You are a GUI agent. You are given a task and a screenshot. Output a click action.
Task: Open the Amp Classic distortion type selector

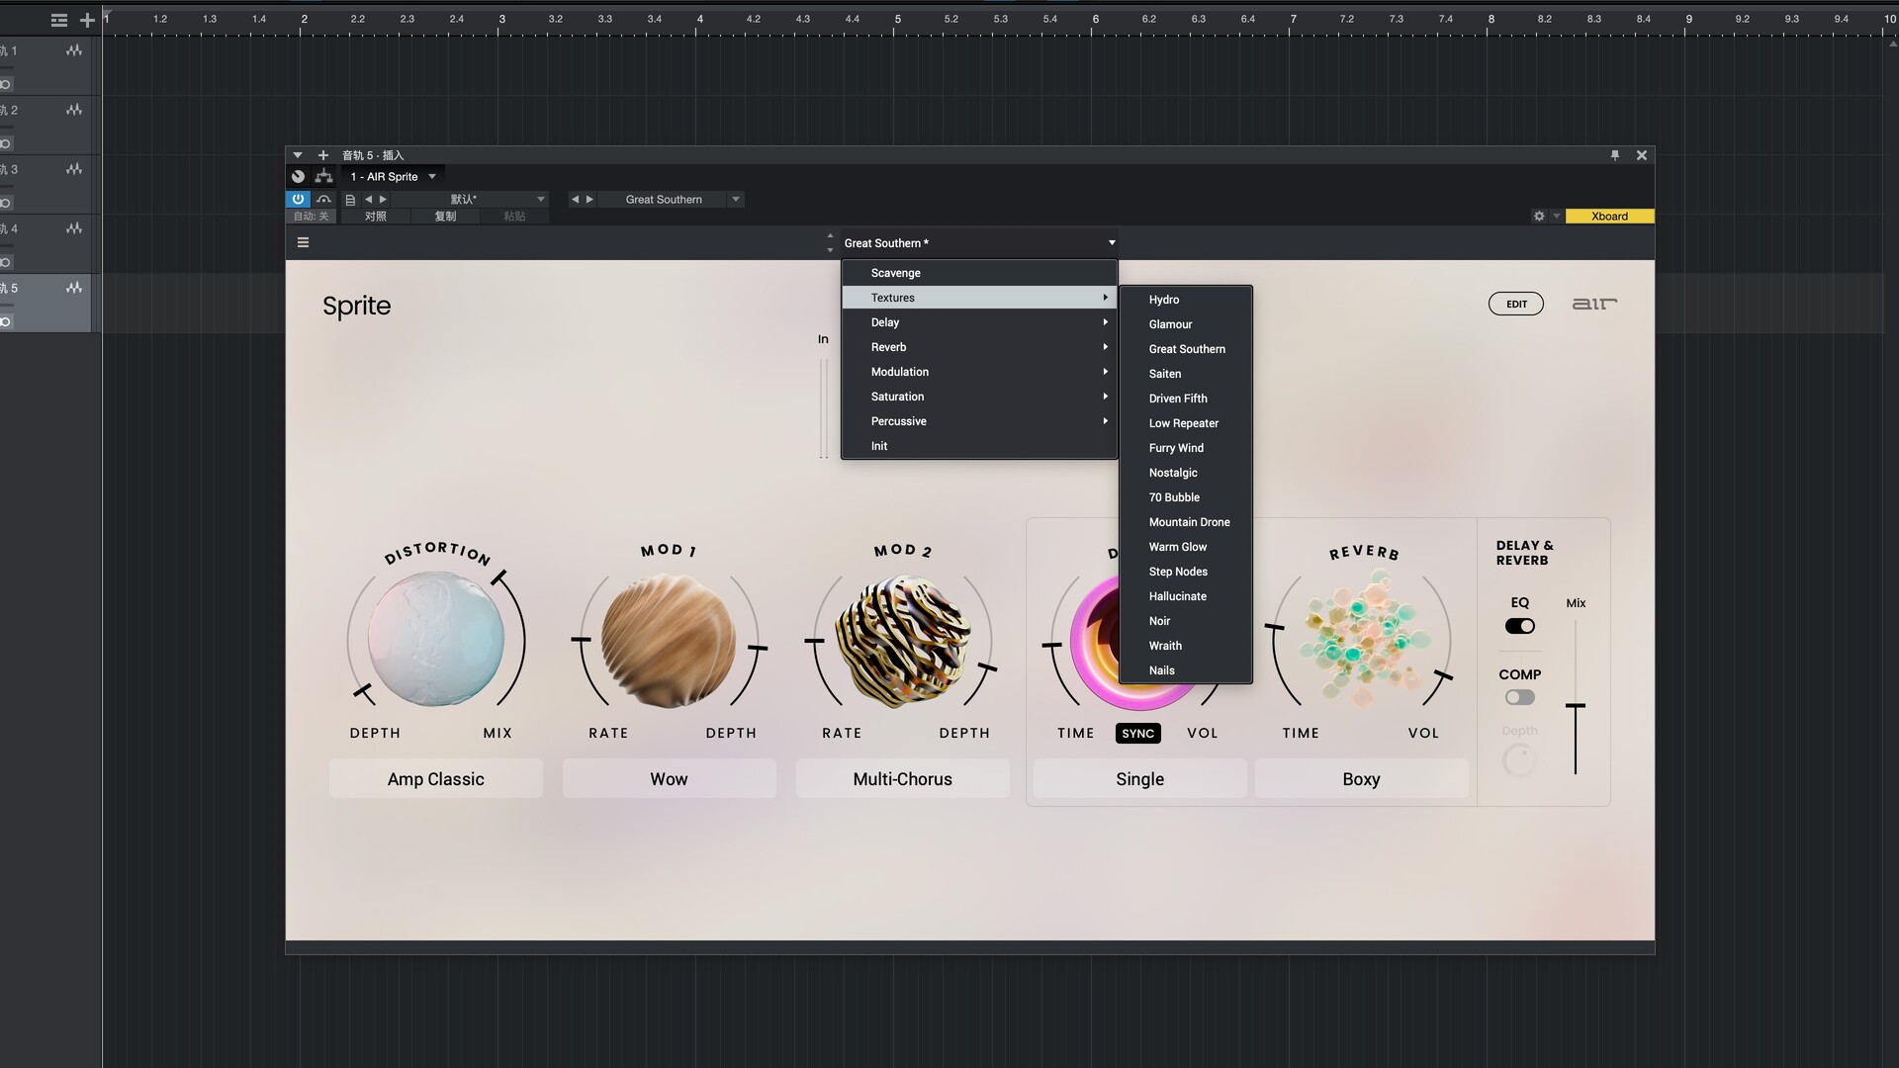[435, 779]
